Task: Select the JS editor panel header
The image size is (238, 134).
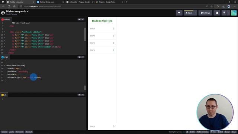Action: 4,95
